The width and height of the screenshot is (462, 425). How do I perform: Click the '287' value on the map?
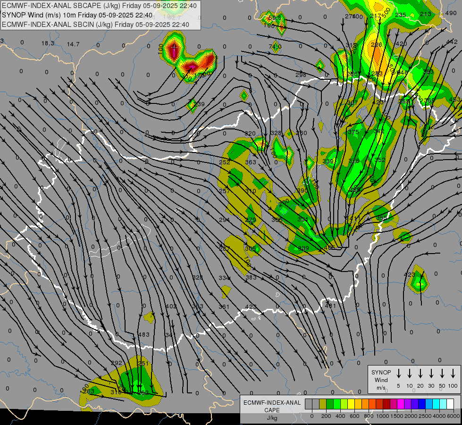click(x=224, y=248)
